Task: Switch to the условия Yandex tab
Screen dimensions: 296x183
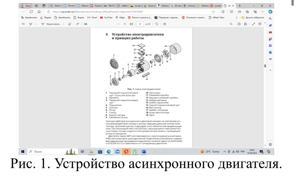Action: [x=216, y=6]
